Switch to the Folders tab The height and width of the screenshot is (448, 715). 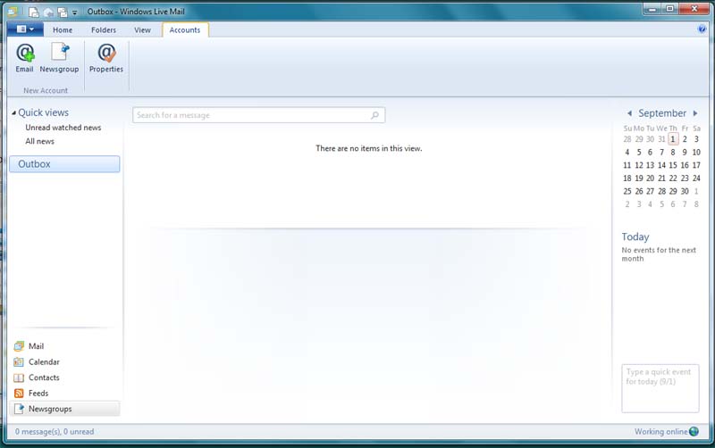tap(104, 29)
